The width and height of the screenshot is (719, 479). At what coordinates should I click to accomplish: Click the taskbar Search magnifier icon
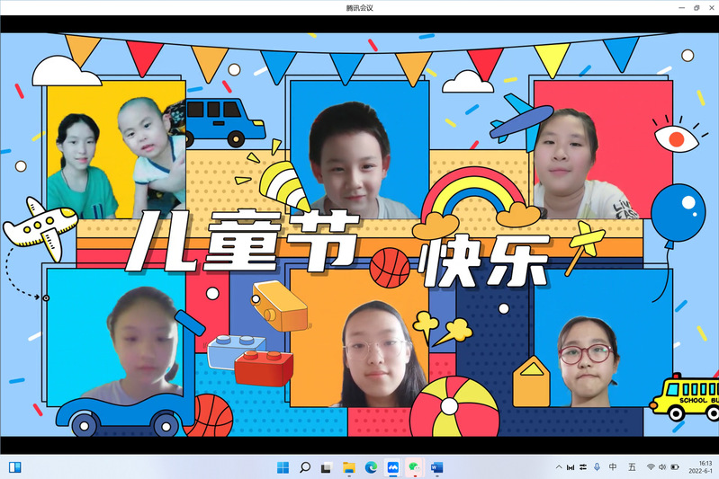pyautogui.click(x=305, y=467)
